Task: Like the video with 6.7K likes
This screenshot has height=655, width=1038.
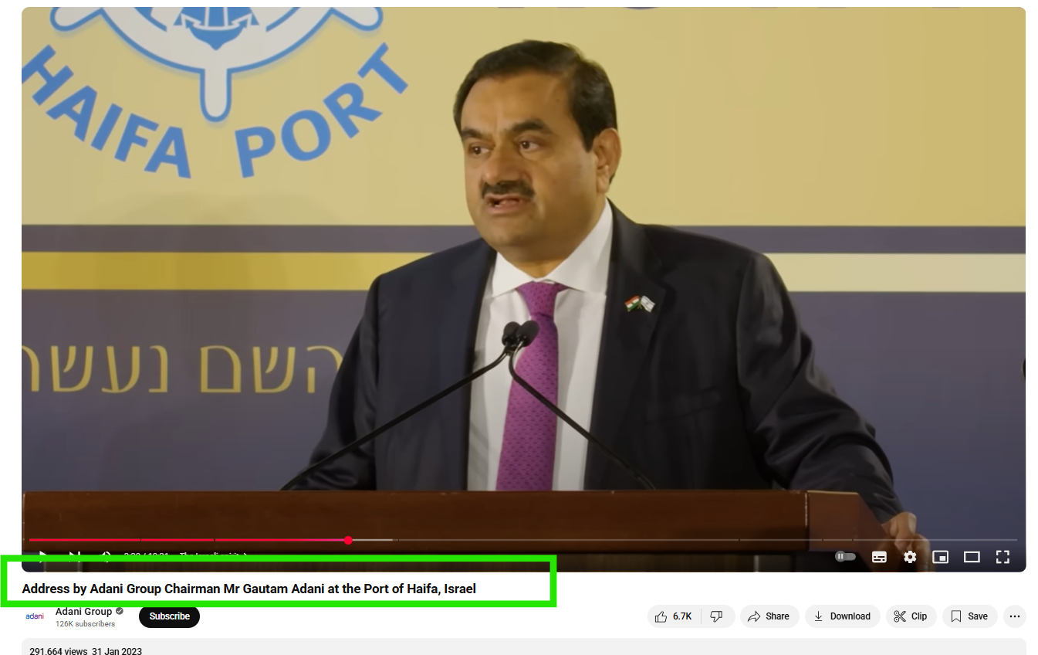Action: pos(674,616)
